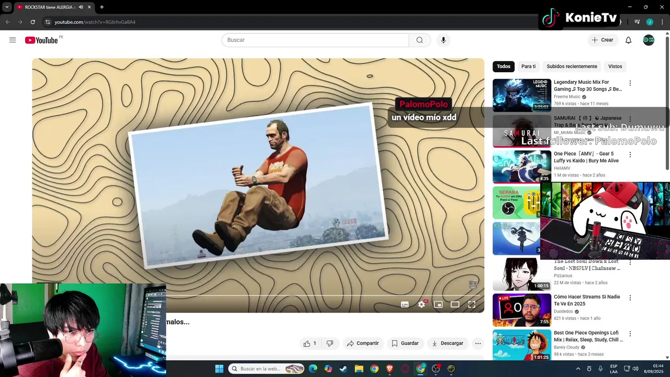Open Legendary Music Mix thumbnail
This screenshot has width=670, height=377.
[x=522, y=95]
